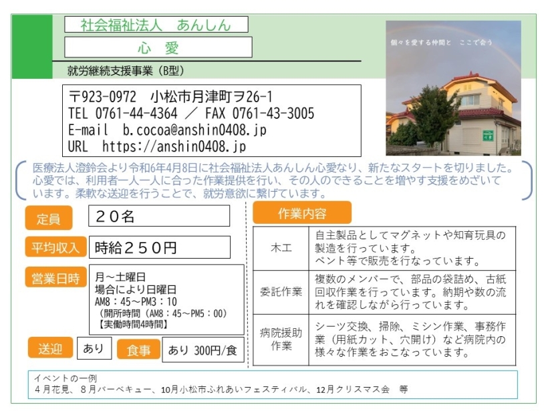Select the 心愛 facility name box
Screen dimensions: 548x411
(158, 47)
